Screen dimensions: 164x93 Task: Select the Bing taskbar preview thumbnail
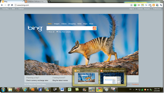[86, 78]
